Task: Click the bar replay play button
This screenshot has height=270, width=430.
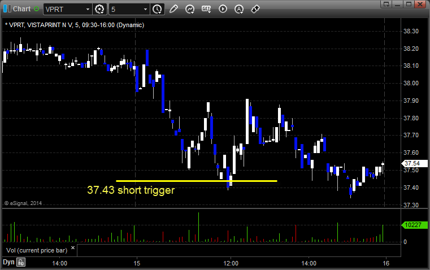Action: [223, 9]
